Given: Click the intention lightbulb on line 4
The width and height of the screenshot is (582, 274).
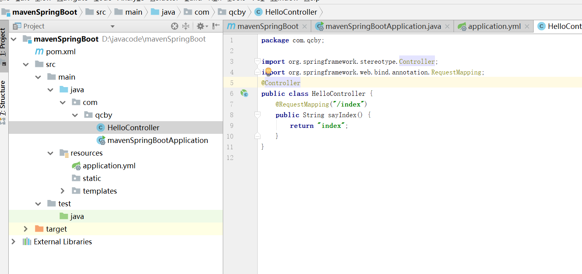Looking at the screenshot, I should coord(268,72).
